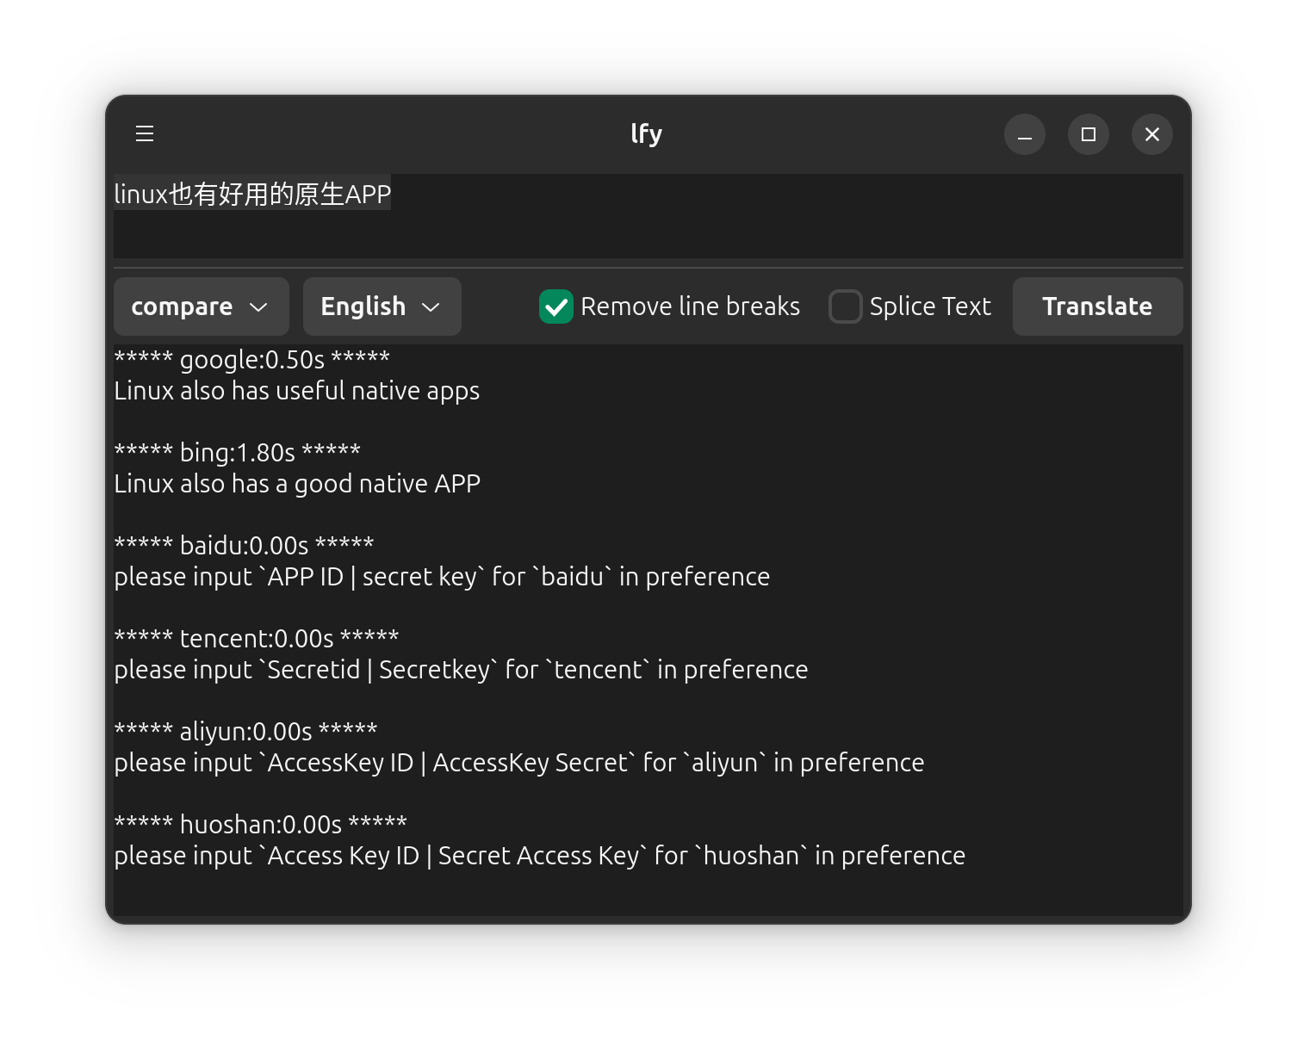1297x1040 pixels.
Task: Expand the chevron next to English
Action: click(431, 307)
